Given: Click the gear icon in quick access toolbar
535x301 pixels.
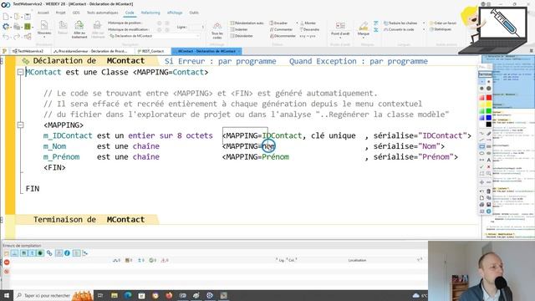Looking at the screenshot, I should (x=6, y=26).
